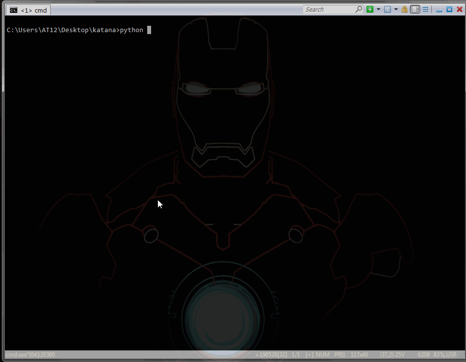
Task: Open the console list dropdown arrow
Action: coord(396,10)
